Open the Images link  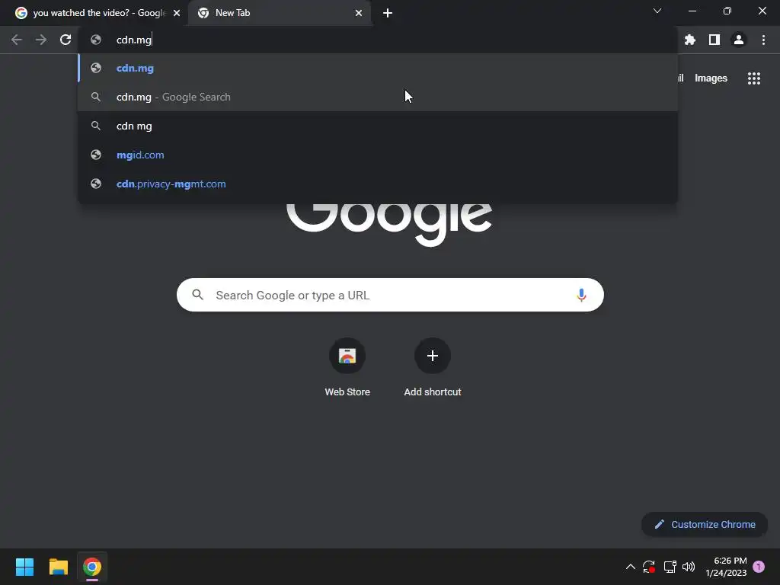click(x=711, y=78)
